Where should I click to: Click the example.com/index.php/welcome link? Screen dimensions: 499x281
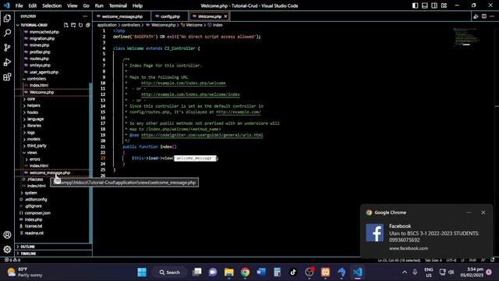[x=183, y=84]
